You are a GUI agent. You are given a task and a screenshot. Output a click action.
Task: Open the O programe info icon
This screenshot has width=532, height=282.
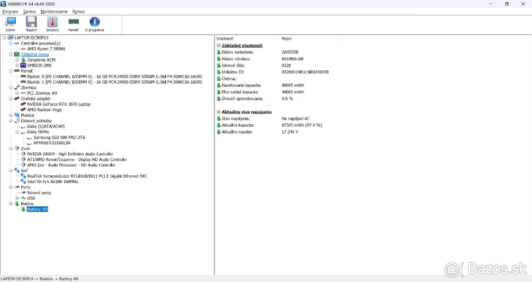tap(94, 23)
